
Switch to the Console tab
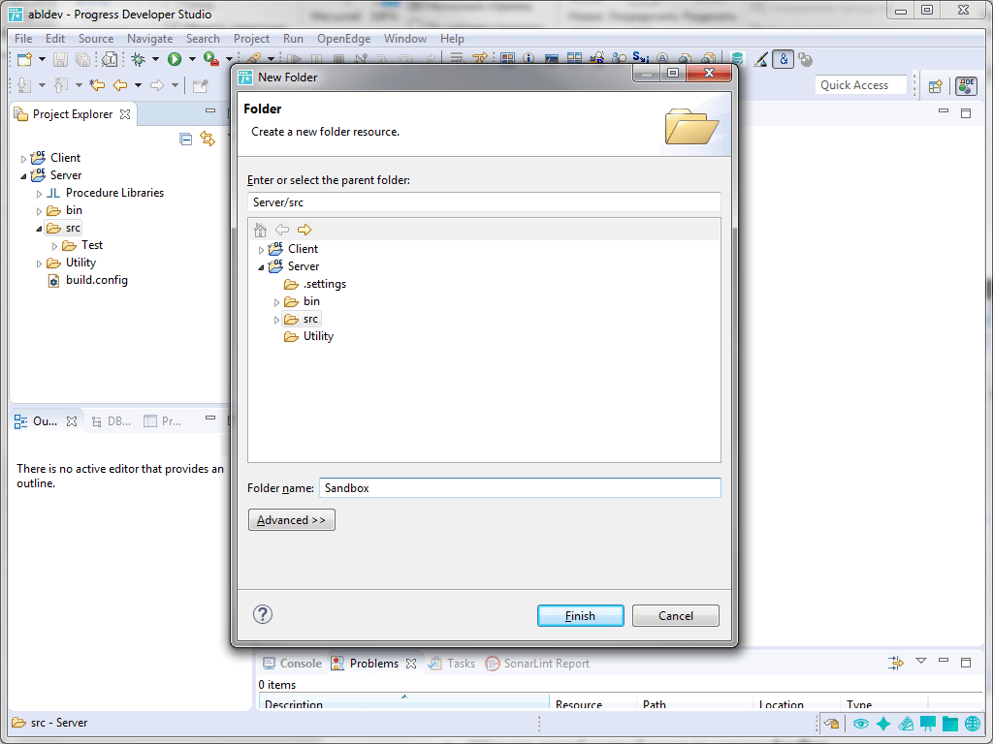[x=293, y=663]
